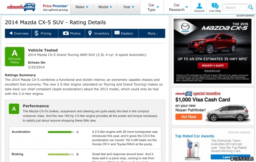Click the dollar sign Pricing icon
This screenshot has height=162, width=256.
click(36, 33)
